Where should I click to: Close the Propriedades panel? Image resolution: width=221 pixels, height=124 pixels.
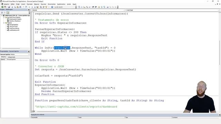click(29, 51)
